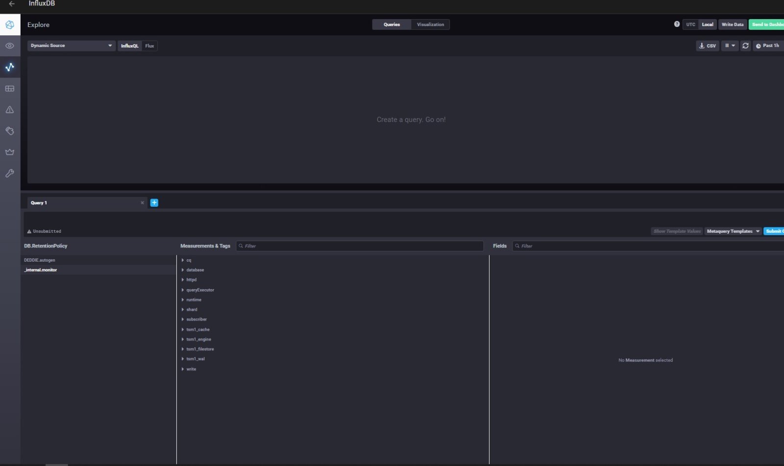This screenshot has width=784, height=466.
Task: Click into the query editor text area
Action: 404,220
